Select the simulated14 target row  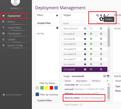pos(84,44)
